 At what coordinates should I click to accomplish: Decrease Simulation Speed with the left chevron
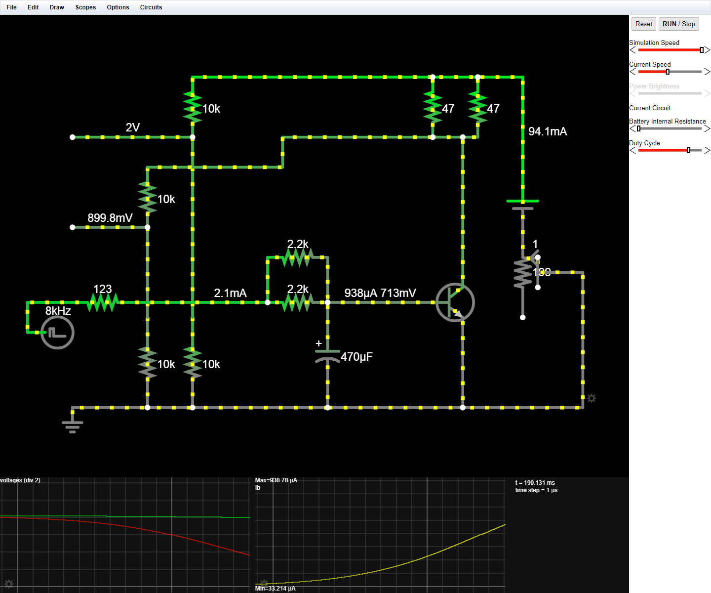632,50
